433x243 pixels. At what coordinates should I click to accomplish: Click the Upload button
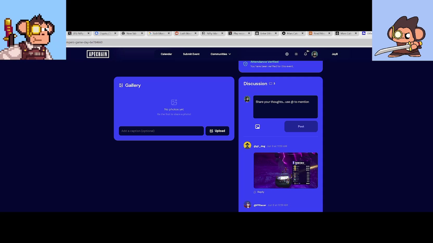[x=217, y=131]
